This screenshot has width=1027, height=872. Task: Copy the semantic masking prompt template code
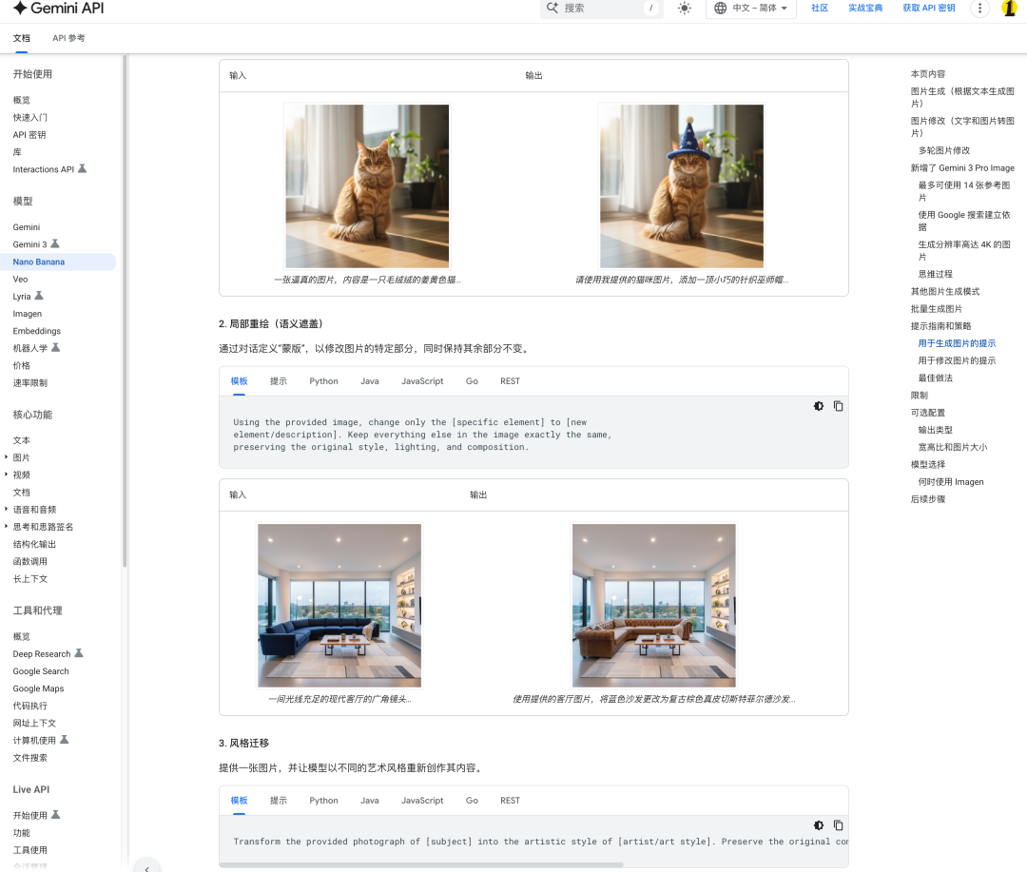[838, 406]
